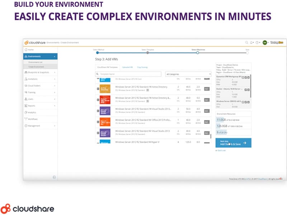Image resolution: width=287 pixels, height=215 pixels.
Task: Open the help icon menu in the header
Action: tap(258, 42)
